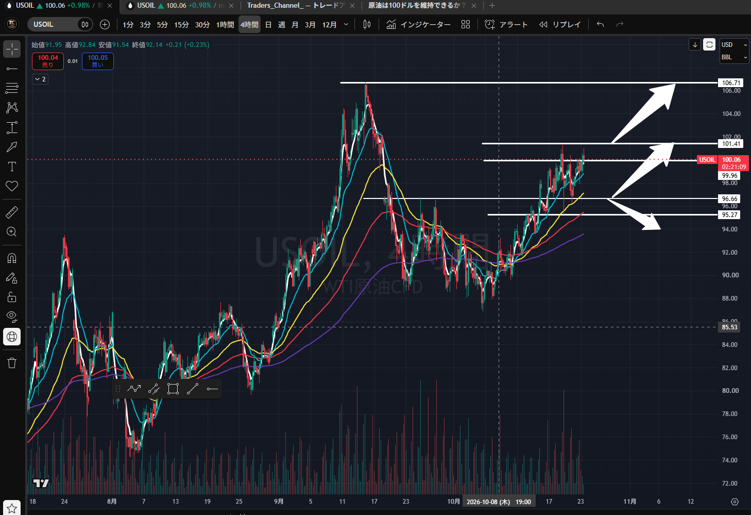Open the Fibonacci retracement tool
This screenshot has width=751, height=515.
click(12, 88)
